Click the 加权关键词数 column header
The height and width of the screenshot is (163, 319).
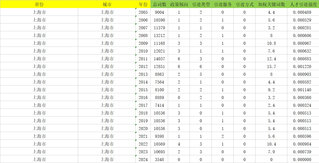[271, 4]
